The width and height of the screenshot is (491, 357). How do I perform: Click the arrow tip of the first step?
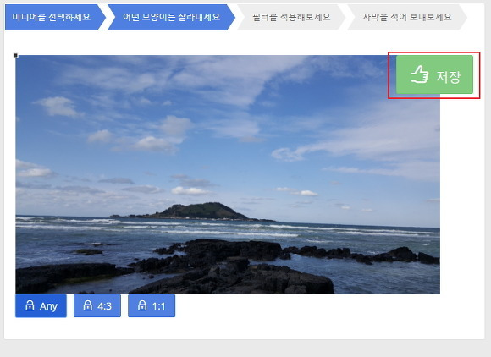[x=102, y=17]
